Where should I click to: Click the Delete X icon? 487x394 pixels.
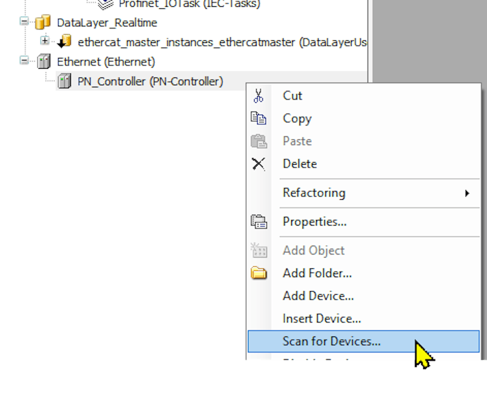point(259,164)
